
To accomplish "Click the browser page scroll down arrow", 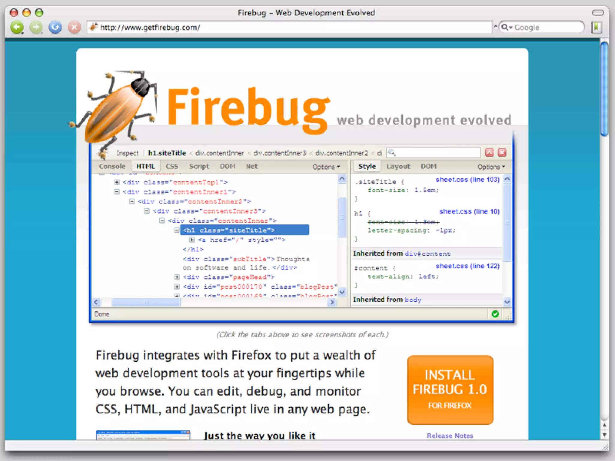I will click(604, 435).
